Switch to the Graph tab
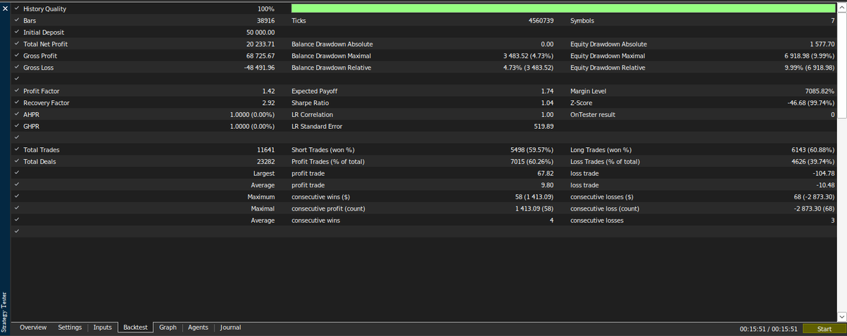This screenshot has width=847, height=336. (x=168, y=328)
